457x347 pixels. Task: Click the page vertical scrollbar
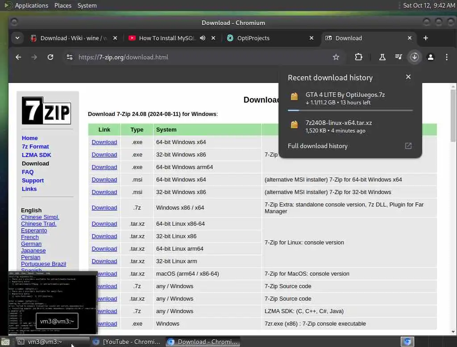point(453,116)
